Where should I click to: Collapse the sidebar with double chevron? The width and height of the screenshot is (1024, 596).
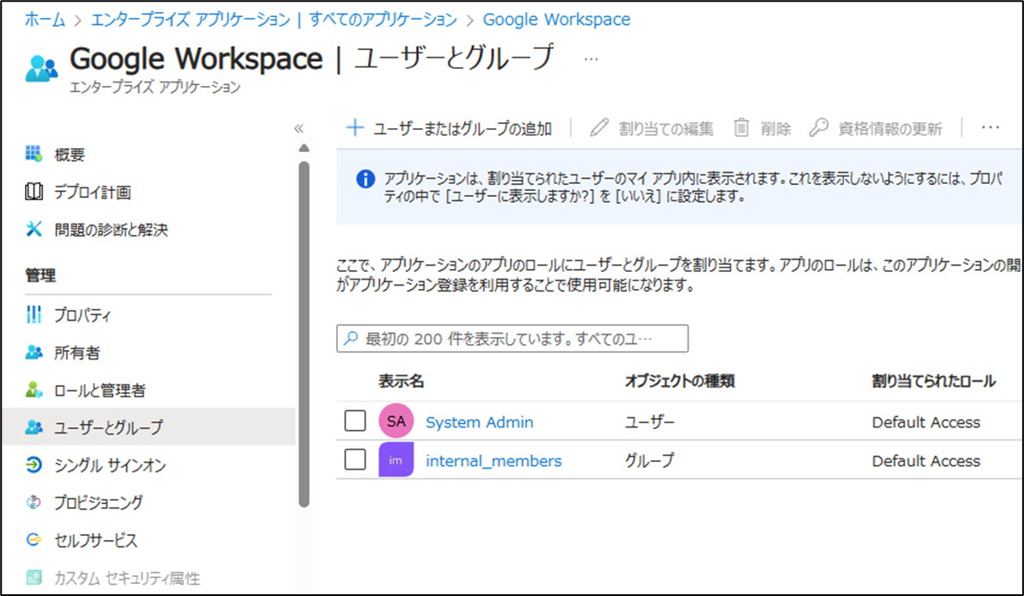(298, 128)
